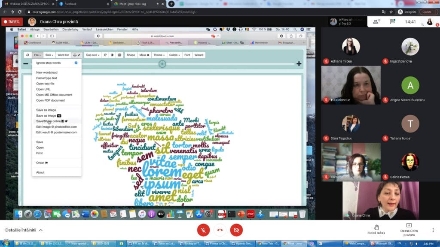Click the wordcloud refresh icon beside File
The image size is (440, 247).
coord(27,55)
